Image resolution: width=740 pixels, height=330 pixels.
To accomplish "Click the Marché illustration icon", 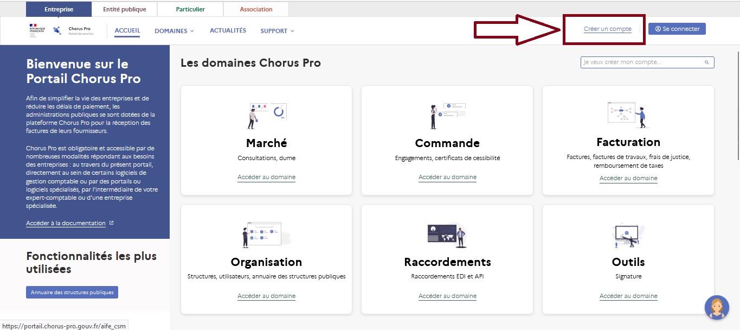I will click(x=266, y=115).
